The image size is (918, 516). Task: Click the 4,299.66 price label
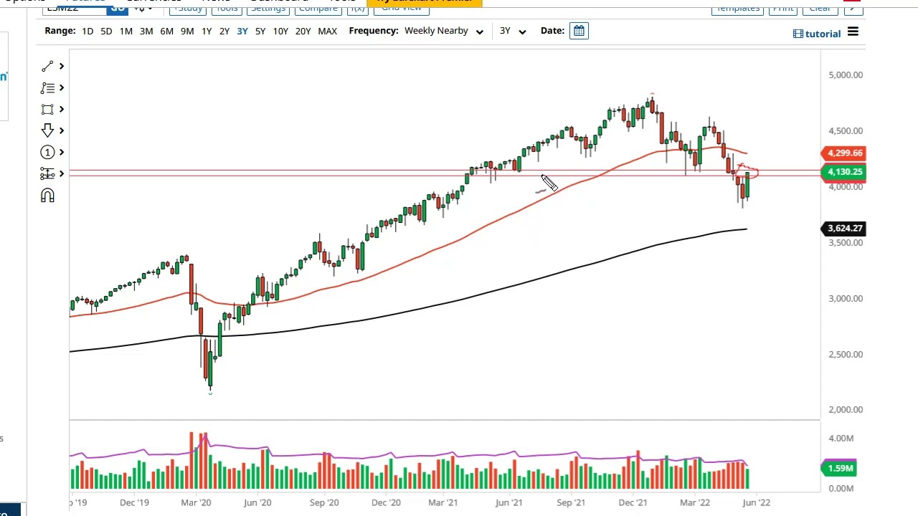click(x=844, y=153)
